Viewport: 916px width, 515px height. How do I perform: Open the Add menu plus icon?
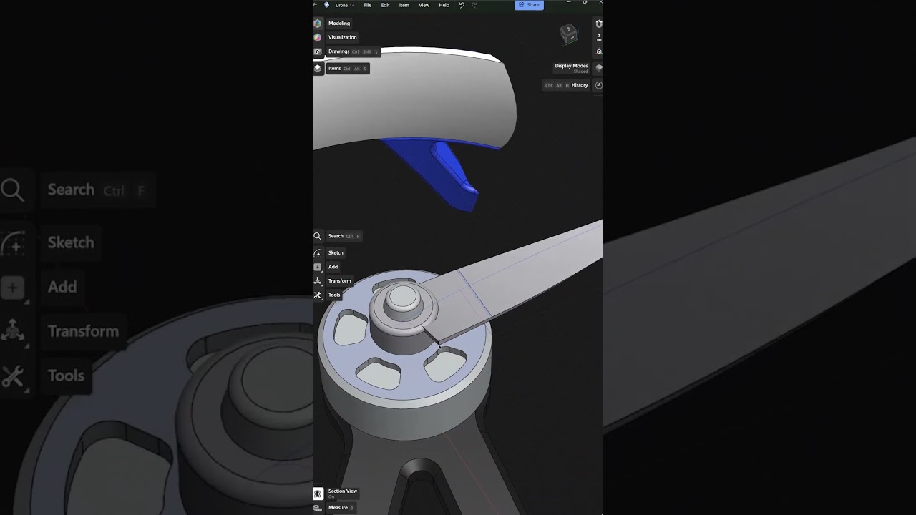click(x=318, y=267)
